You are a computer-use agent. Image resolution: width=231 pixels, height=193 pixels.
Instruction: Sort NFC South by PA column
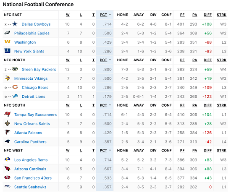195,105
